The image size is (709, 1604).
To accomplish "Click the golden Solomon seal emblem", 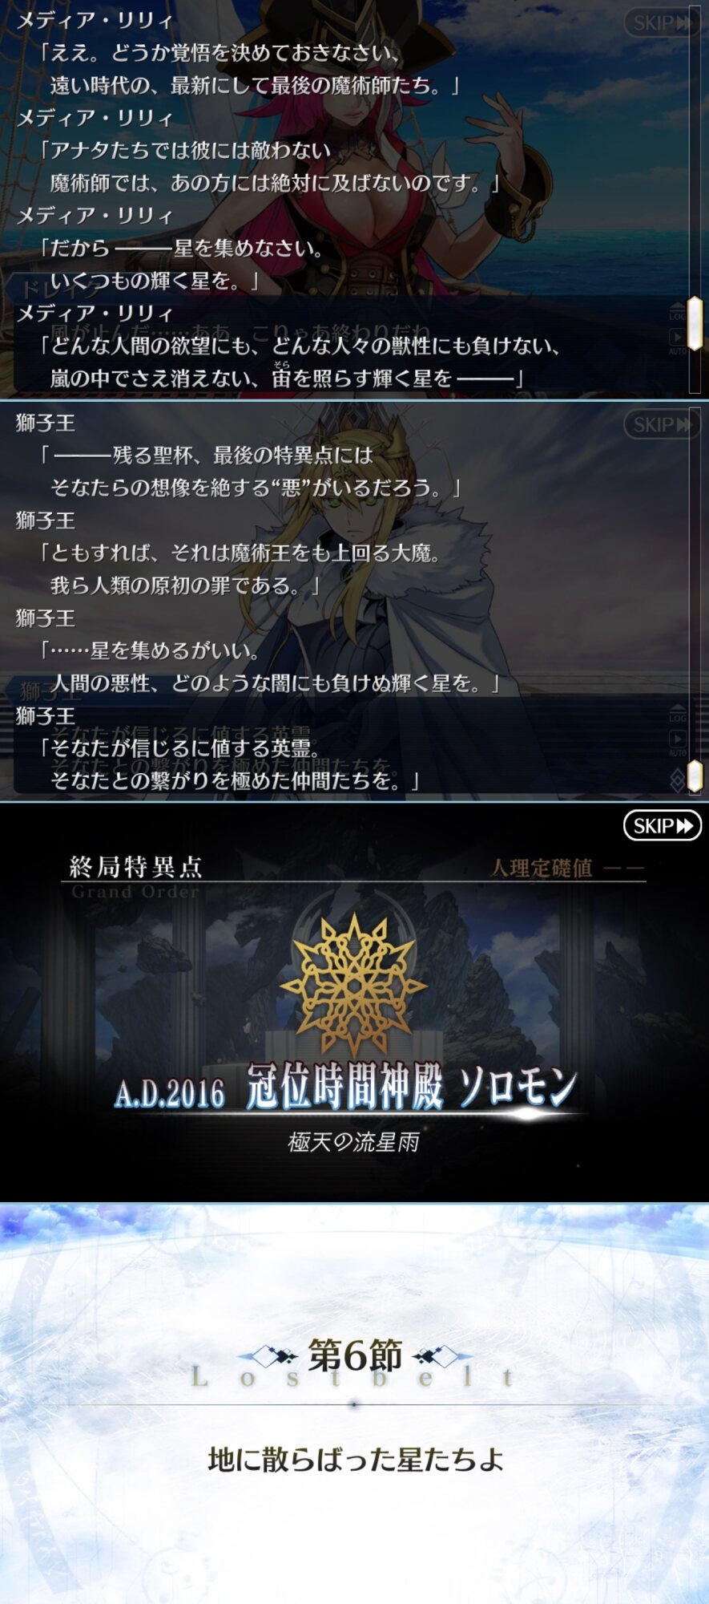I will (353, 984).
